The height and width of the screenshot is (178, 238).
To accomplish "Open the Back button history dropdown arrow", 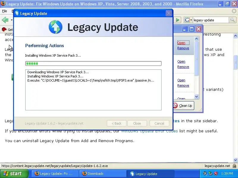I will click(x=12, y=20).
